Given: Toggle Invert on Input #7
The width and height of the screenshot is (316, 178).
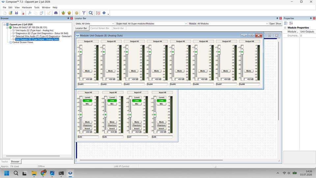Looking at the screenshot, I should click(x=137, y=129).
